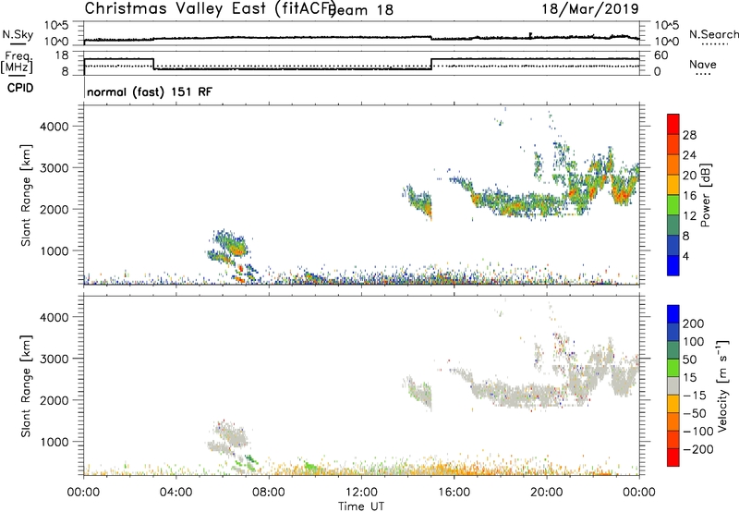
Task: Click the 04:00 time tick label
Action: tap(176, 493)
